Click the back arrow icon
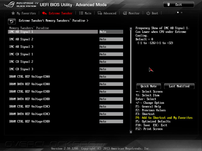Screen dimensions: 202x151 pyautogui.click(x=12, y=21)
